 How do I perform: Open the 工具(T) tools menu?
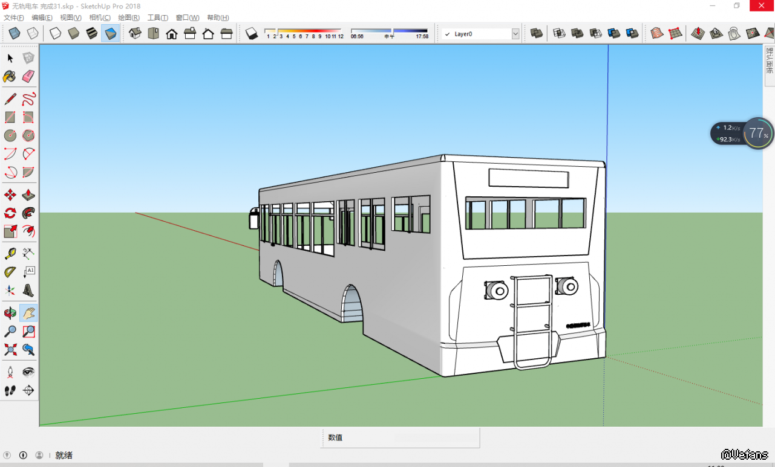158,18
